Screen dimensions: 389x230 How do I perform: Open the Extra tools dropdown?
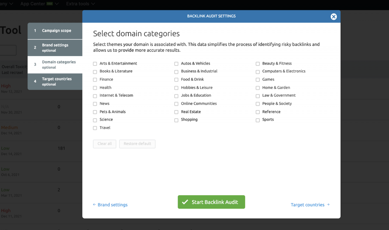(81, 4)
